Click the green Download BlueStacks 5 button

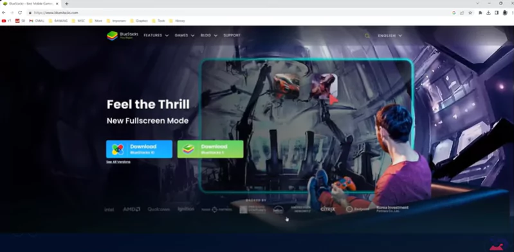click(210, 149)
